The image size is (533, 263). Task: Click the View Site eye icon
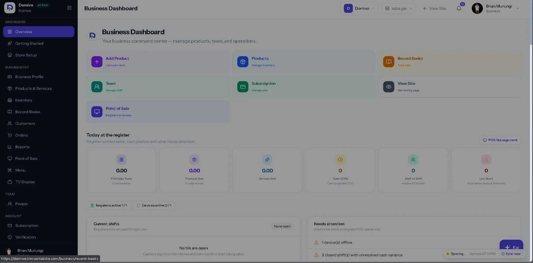pos(389,87)
